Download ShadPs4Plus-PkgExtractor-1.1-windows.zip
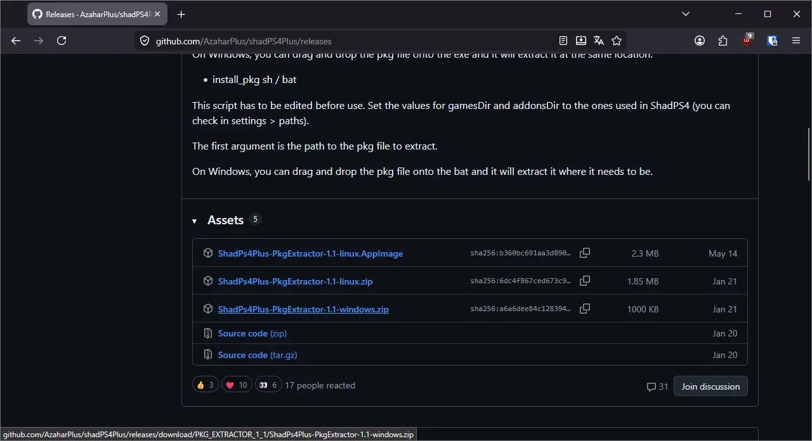 (303, 309)
